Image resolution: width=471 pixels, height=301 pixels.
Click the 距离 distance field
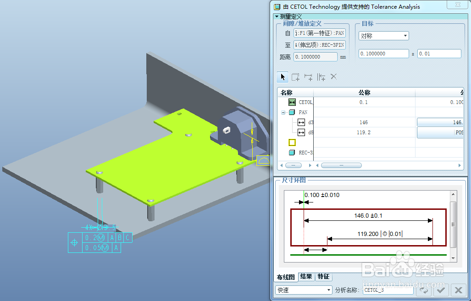pyautogui.click(x=316, y=57)
